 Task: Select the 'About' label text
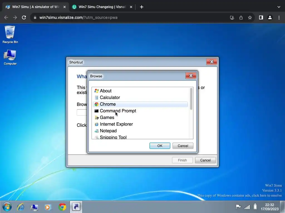click(x=105, y=91)
